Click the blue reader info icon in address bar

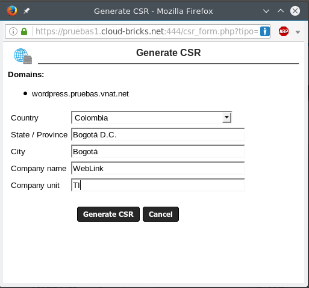pos(265,31)
